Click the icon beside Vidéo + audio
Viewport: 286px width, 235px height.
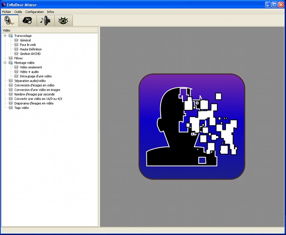point(16,72)
